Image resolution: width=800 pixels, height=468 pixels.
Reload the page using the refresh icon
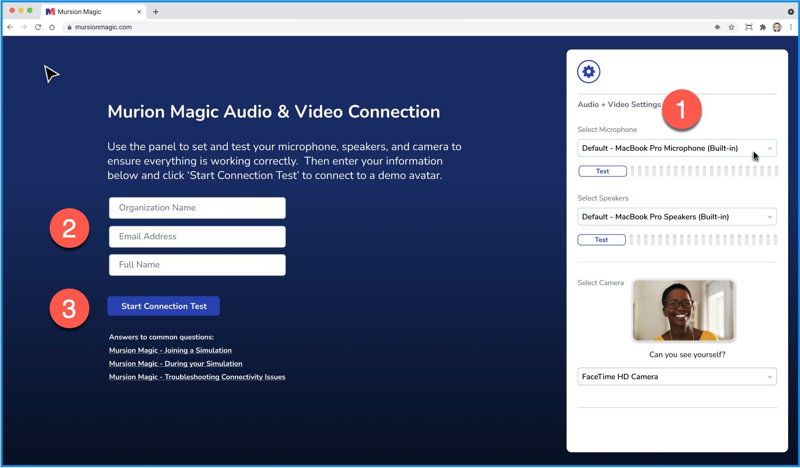tap(38, 27)
